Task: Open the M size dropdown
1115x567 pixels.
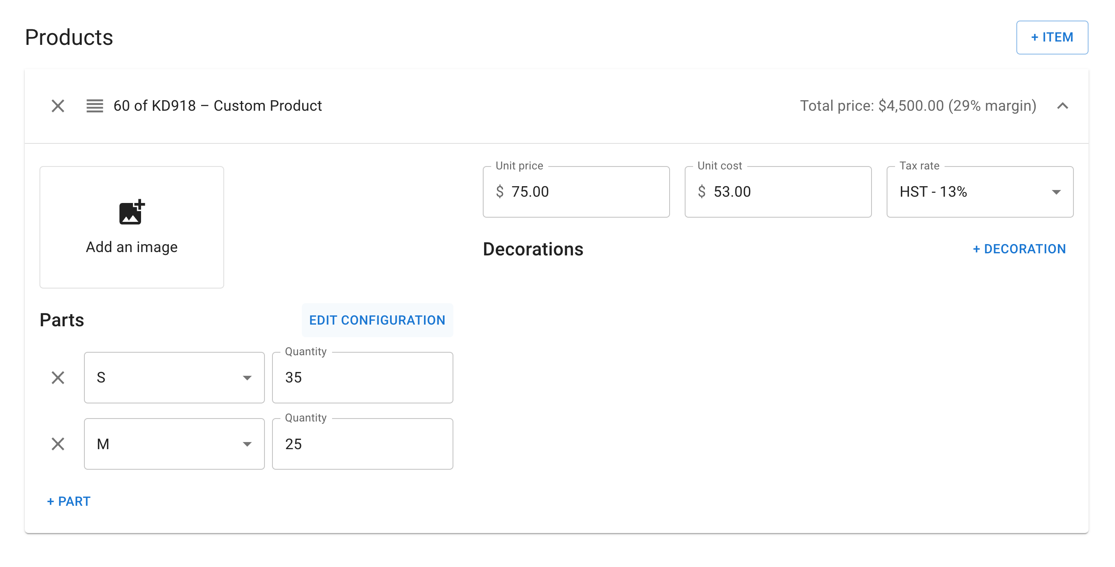Action: coord(174,444)
